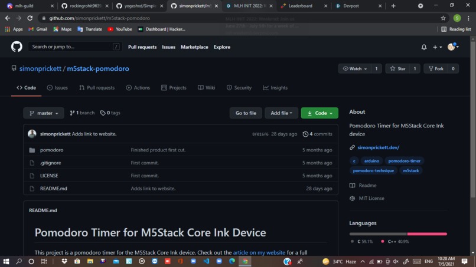Image resolution: width=476 pixels, height=267 pixels.
Task: Switch to the Security tab
Action: point(239,88)
